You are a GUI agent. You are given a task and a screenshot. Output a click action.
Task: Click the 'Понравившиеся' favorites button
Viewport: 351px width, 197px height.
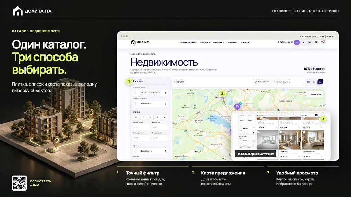click(x=262, y=82)
